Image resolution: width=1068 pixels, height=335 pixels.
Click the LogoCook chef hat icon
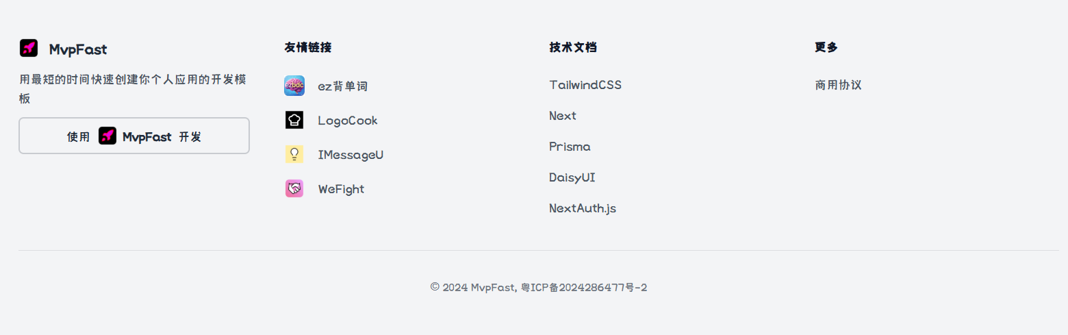pos(294,121)
